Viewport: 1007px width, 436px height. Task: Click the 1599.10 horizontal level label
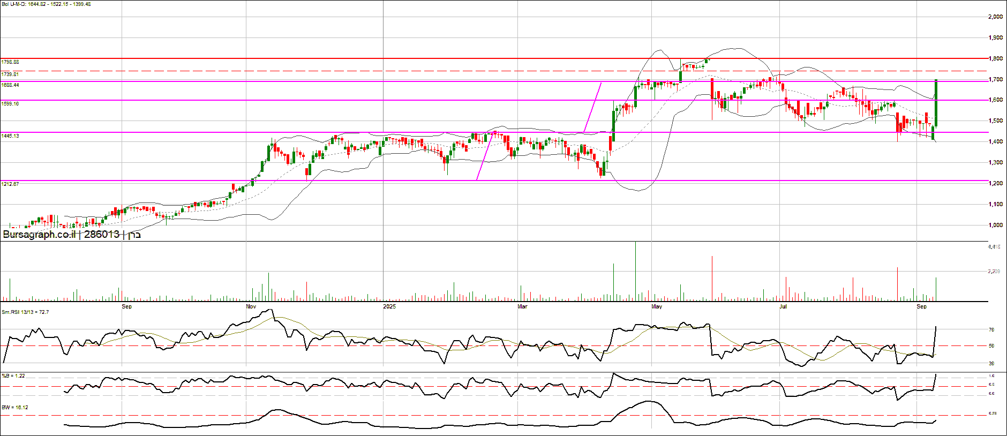[x=10, y=104]
